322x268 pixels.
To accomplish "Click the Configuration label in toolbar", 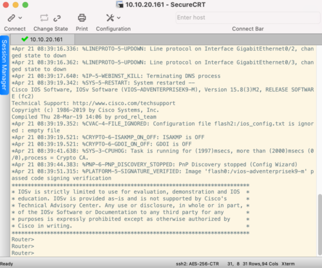I will pyautogui.click(x=113, y=29).
